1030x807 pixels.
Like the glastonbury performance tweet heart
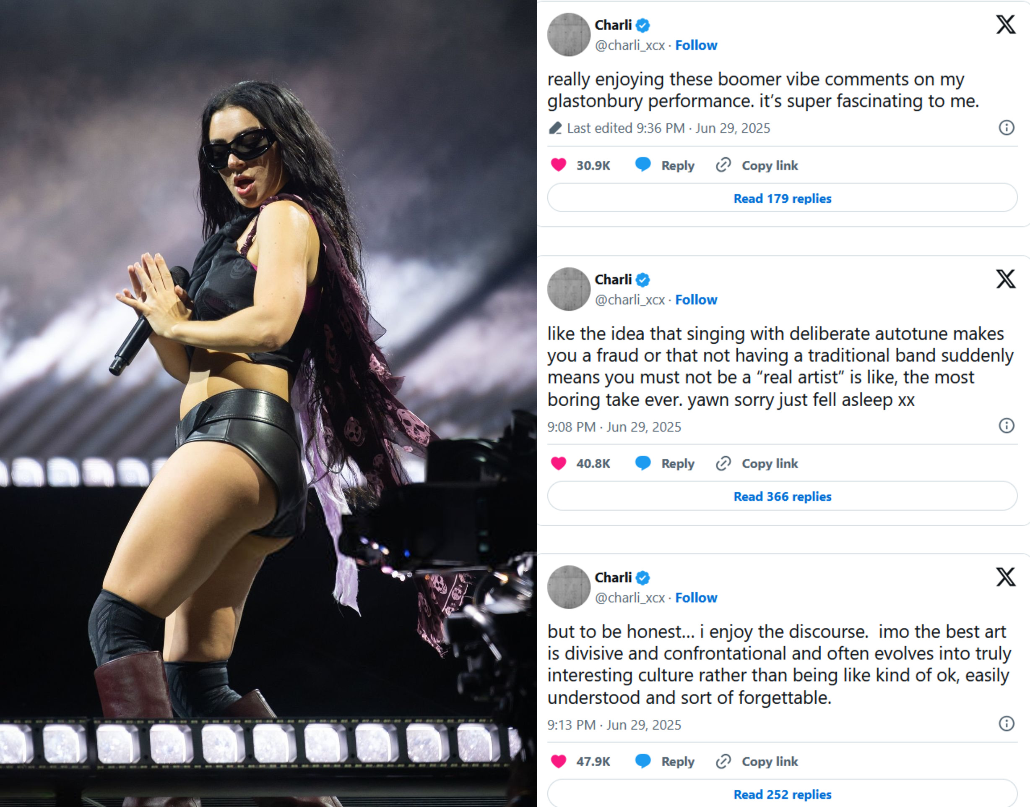pyautogui.click(x=559, y=165)
